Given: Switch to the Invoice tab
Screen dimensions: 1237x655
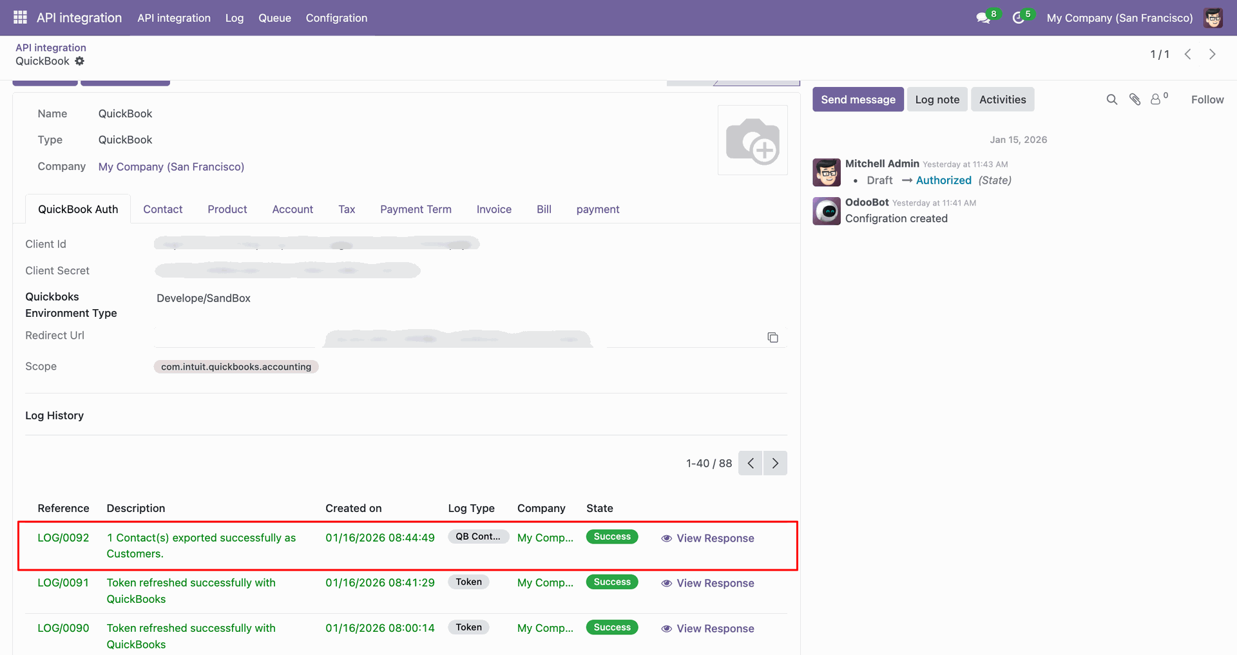Looking at the screenshot, I should coord(494,209).
